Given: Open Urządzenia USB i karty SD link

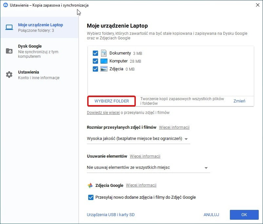Looking at the screenshot, I should (x=111, y=215).
